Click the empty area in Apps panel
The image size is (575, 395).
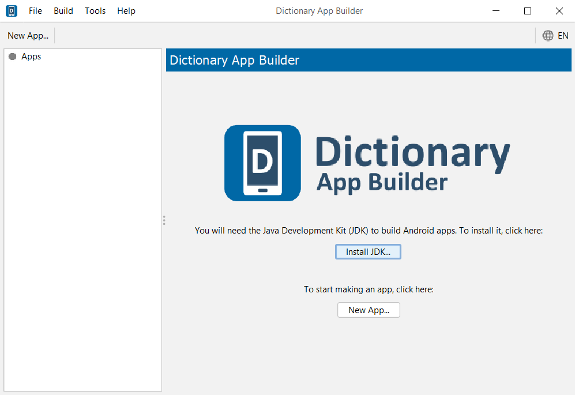pos(82,231)
